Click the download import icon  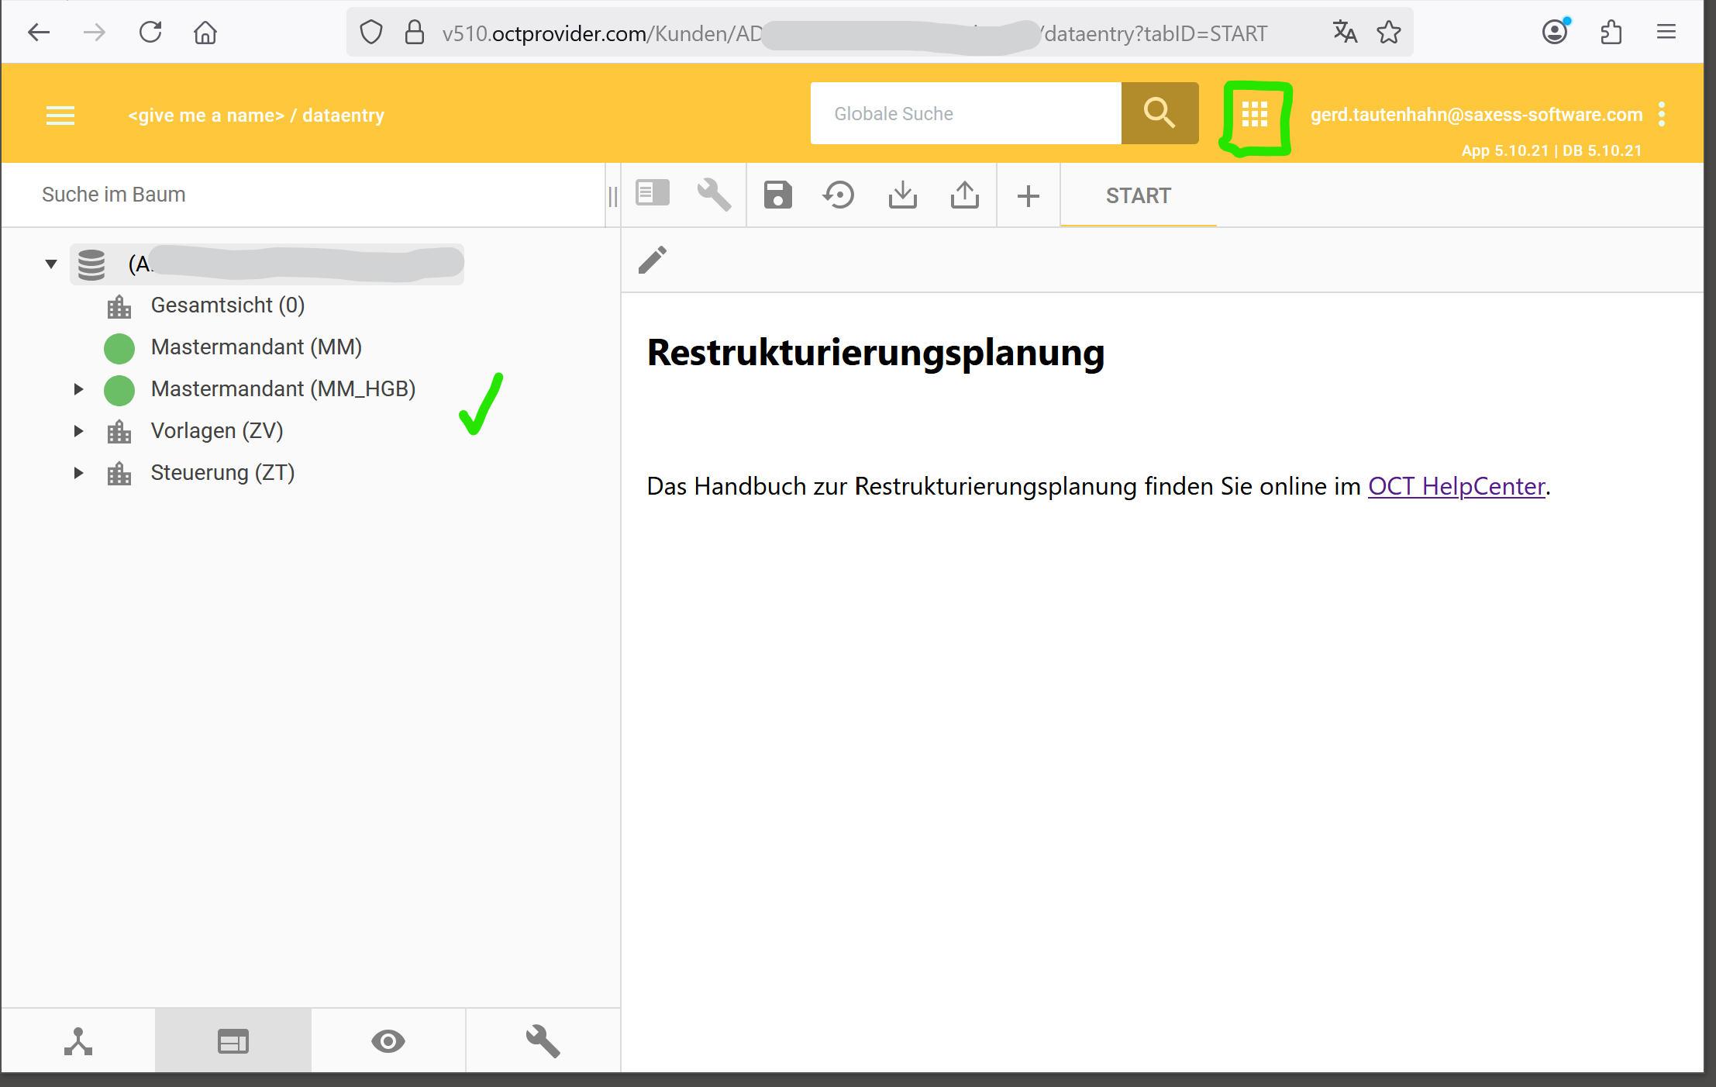pos(902,195)
